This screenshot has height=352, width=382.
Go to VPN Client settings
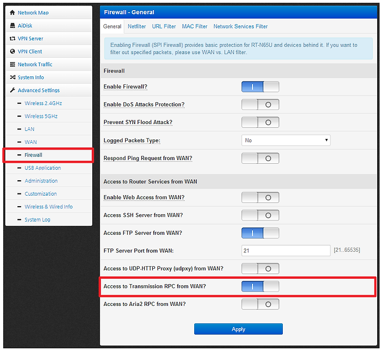pyautogui.click(x=30, y=51)
